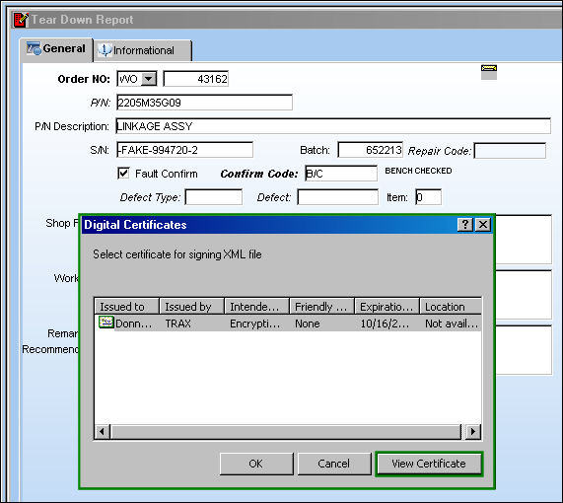Click the Tear Down Report title icon
563x503 pixels.
(x=21, y=20)
